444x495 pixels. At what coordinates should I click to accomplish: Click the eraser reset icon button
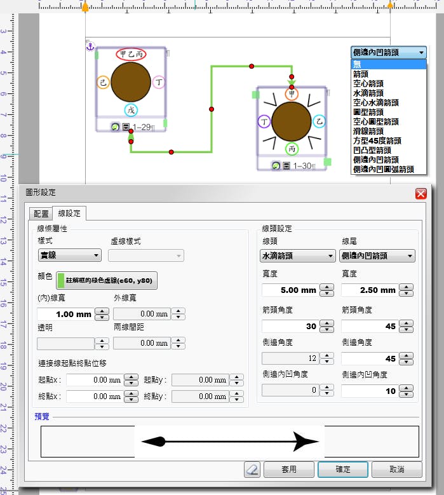coord(252,470)
